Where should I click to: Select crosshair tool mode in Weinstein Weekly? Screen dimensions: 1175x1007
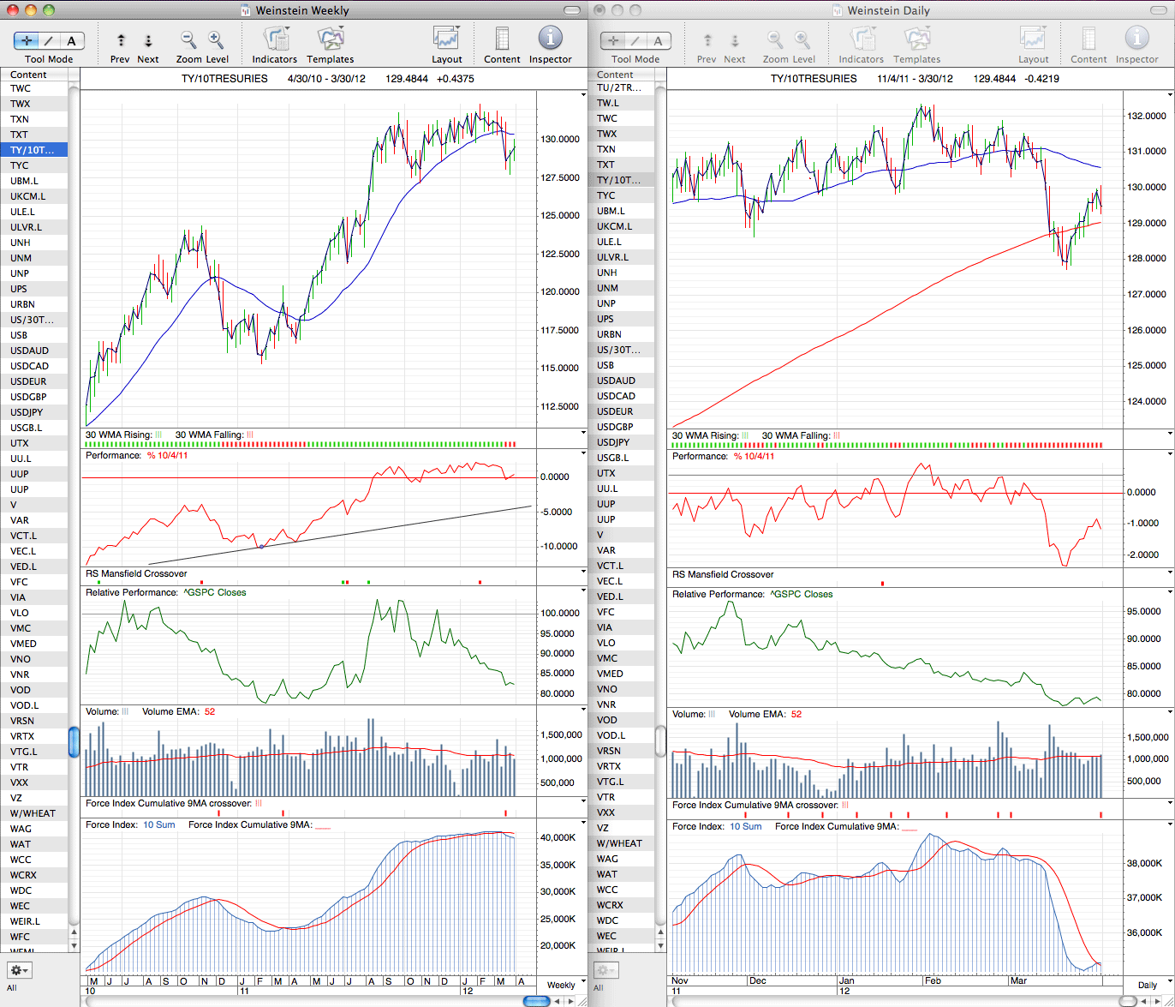(27, 40)
